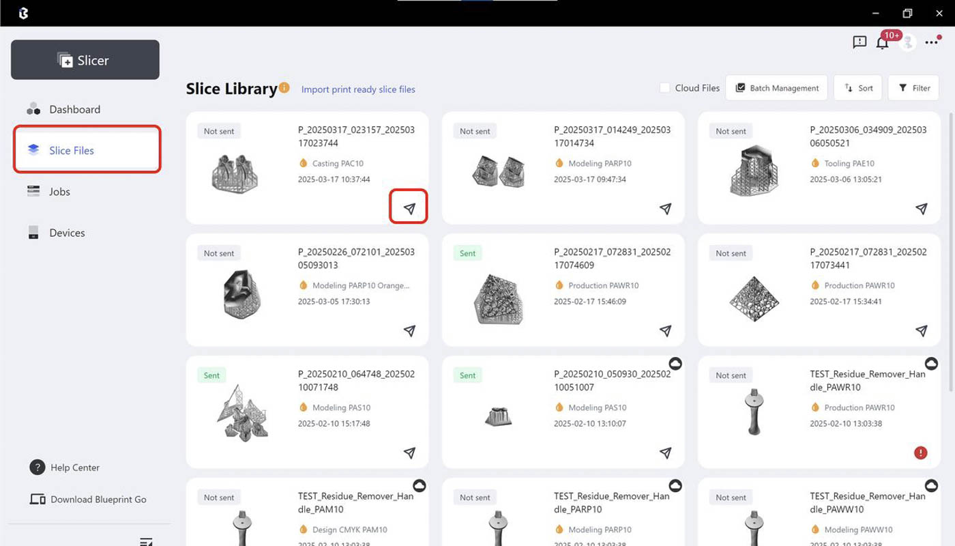
Task: Open thumbnail of Tooling PAE10 model
Action: (x=754, y=170)
